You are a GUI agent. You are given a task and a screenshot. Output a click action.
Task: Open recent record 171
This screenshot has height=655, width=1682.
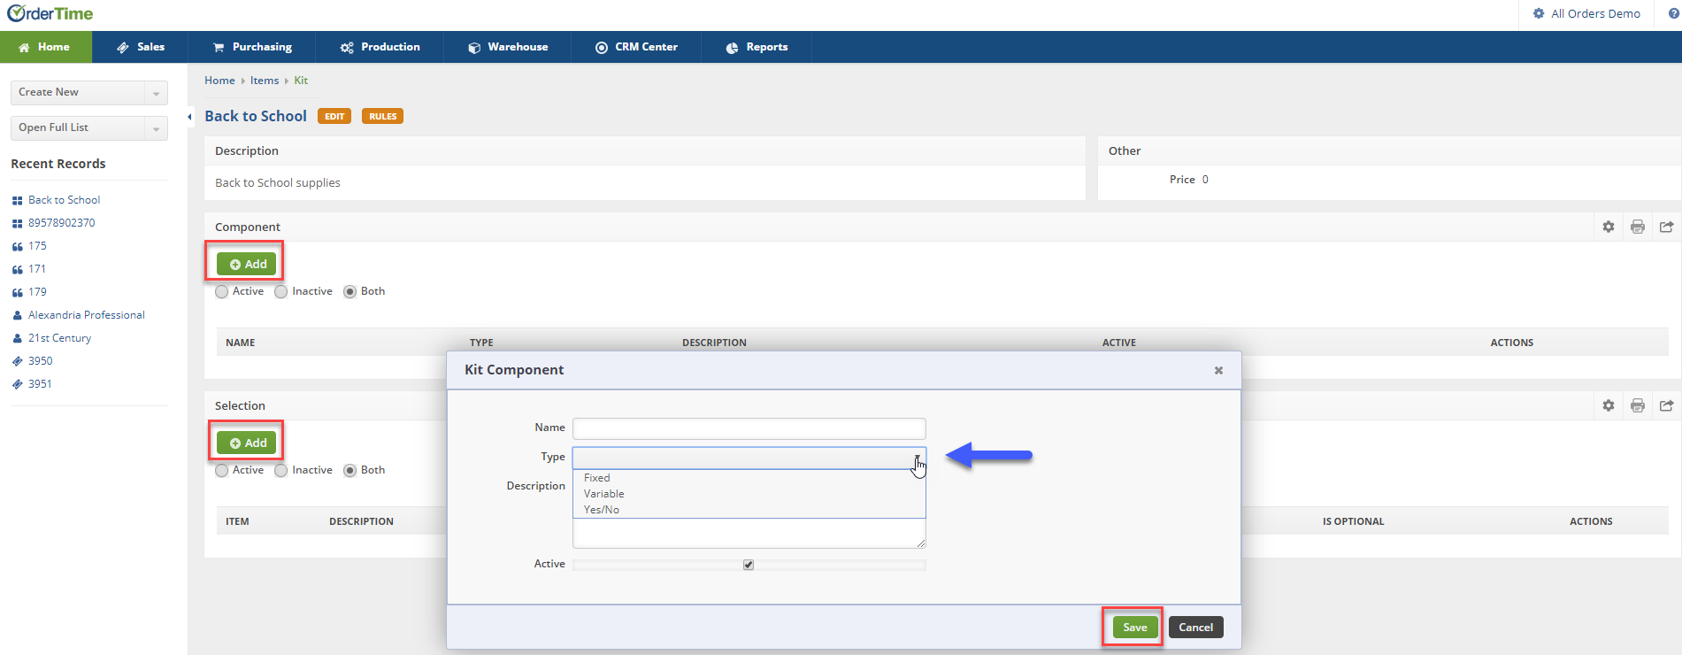37,269
